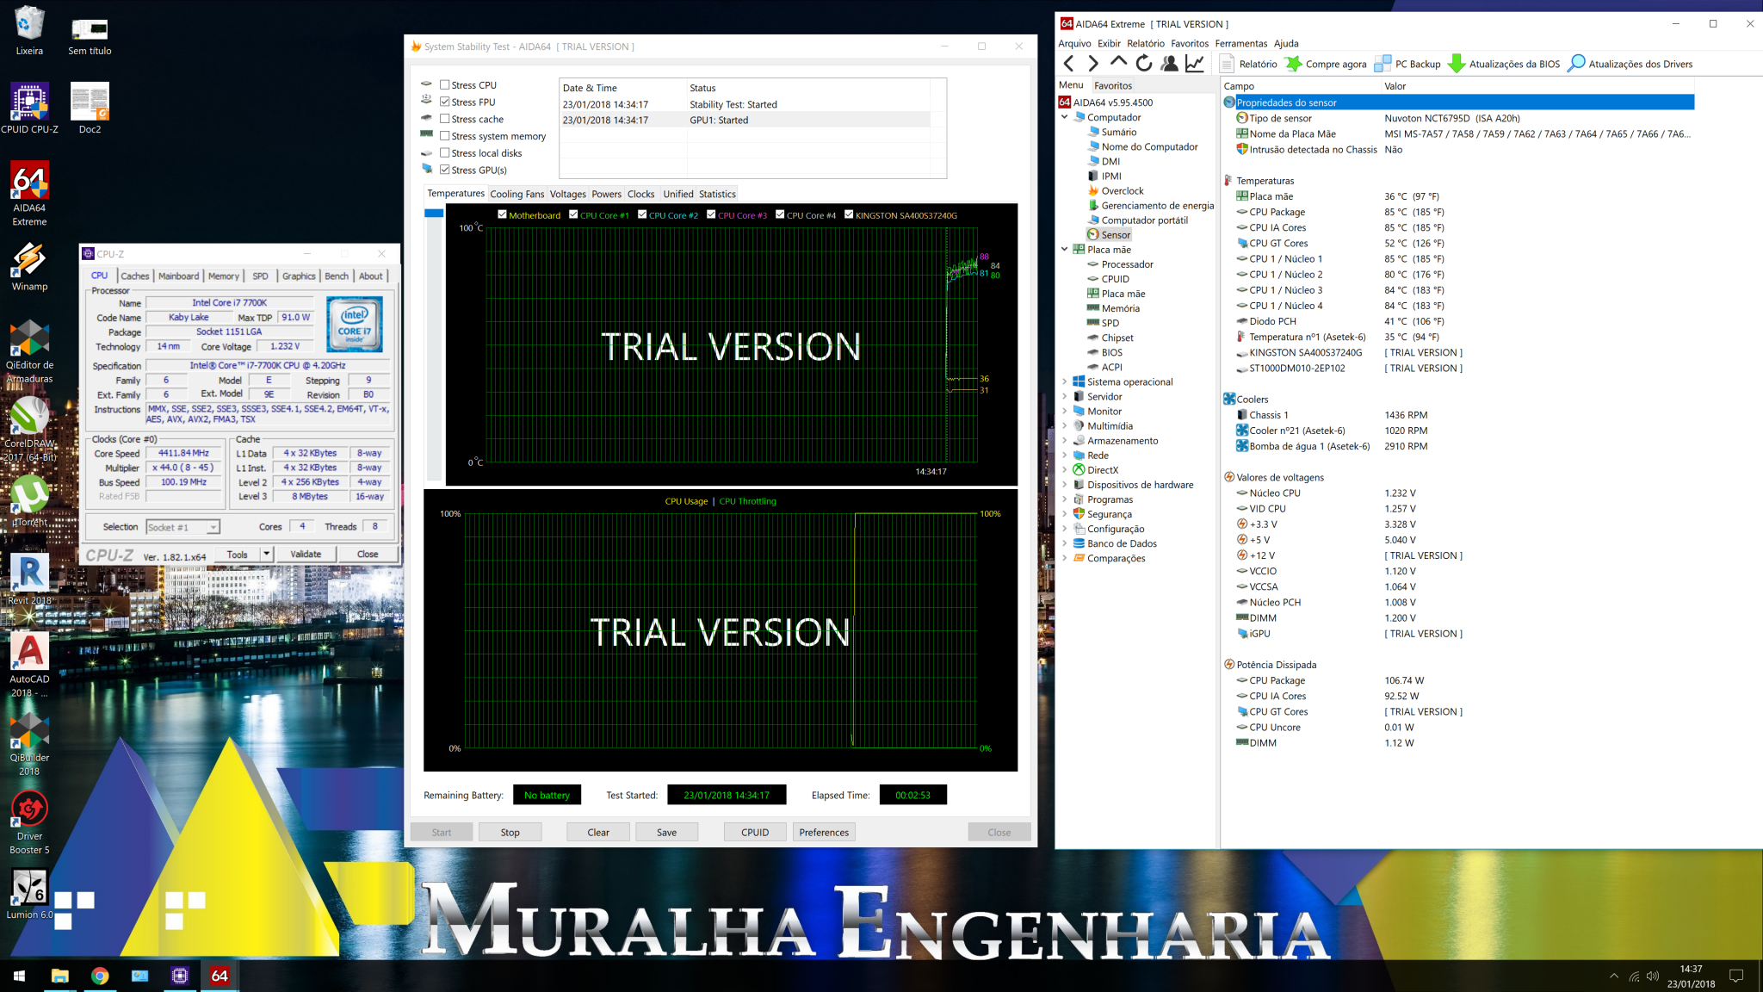
Task: Enable the Stress cache checkbox
Action: (x=445, y=119)
